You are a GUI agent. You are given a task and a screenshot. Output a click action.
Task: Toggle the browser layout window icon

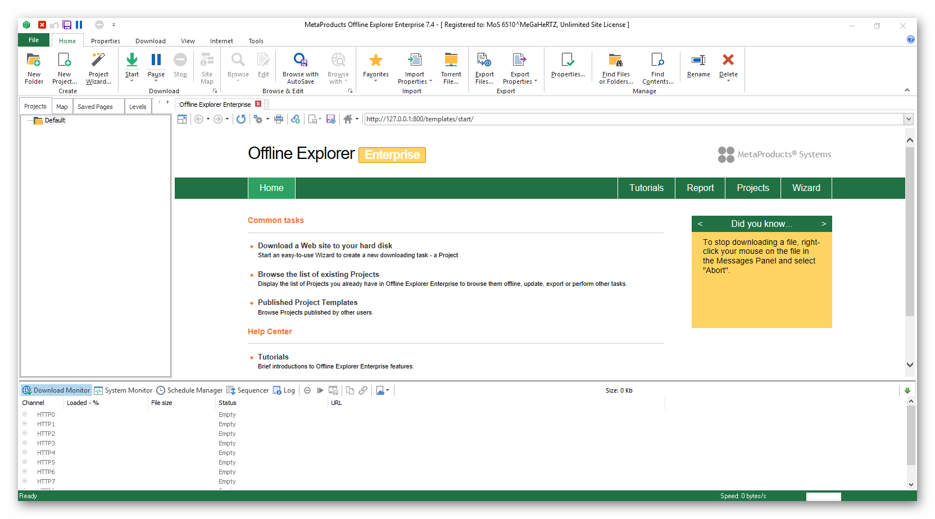point(182,119)
